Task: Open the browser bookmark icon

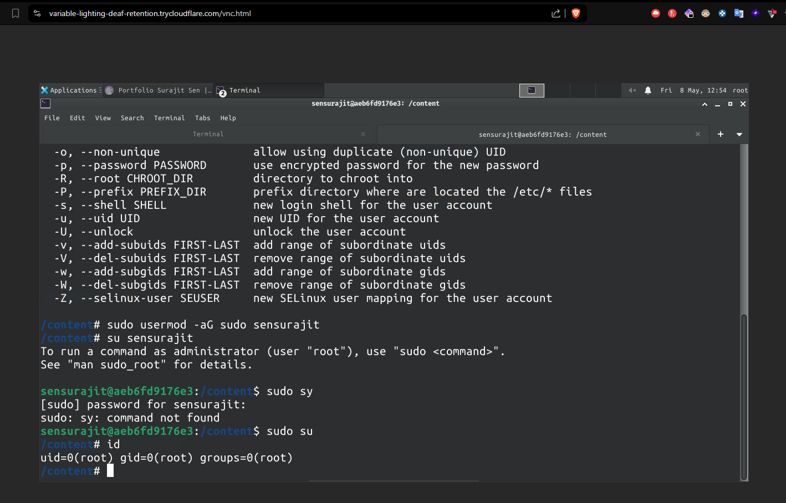Action: click(16, 13)
